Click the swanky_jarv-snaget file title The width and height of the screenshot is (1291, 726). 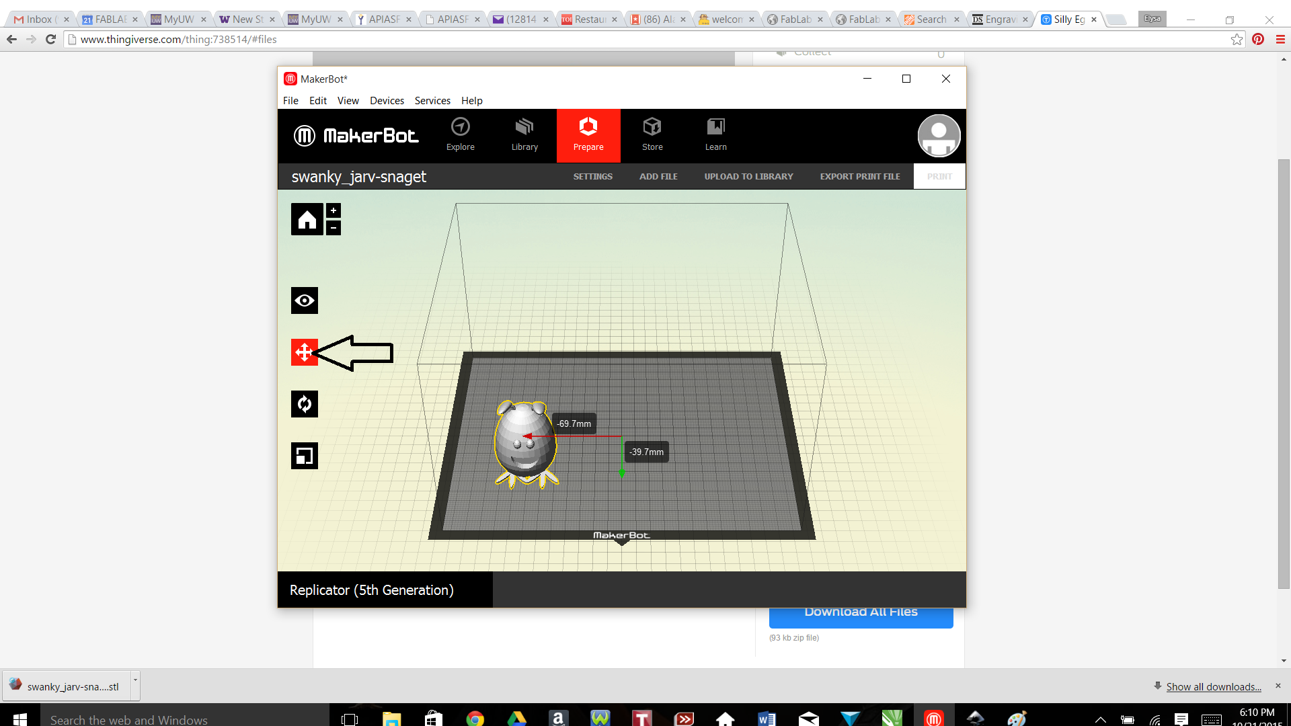click(358, 177)
